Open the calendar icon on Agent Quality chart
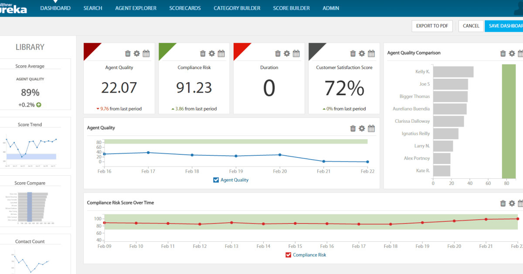The width and height of the screenshot is (523, 274). pyautogui.click(x=371, y=128)
